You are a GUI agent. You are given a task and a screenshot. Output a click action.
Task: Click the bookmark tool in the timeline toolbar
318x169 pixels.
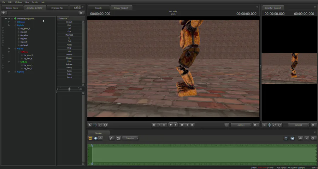coord(112,138)
